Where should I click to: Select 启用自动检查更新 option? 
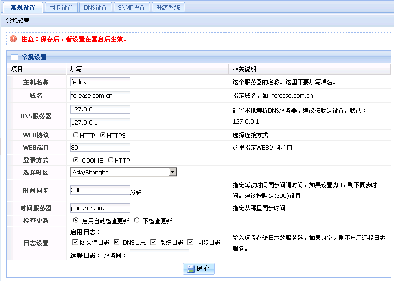(x=75, y=220)
